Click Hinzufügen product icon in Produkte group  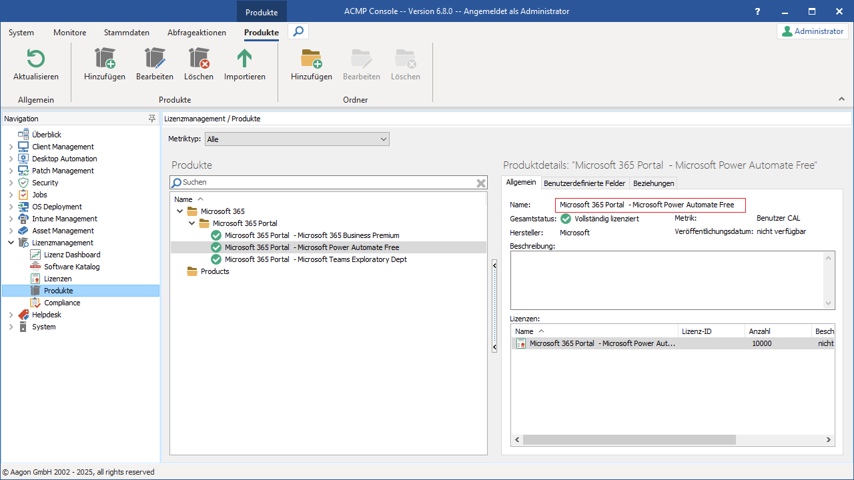click(105, 59)
